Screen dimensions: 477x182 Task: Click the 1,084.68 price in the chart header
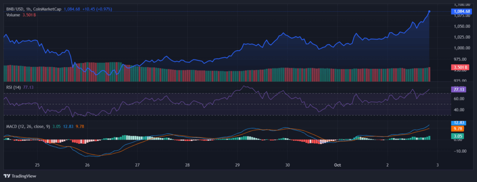click(x=71, y=9)
